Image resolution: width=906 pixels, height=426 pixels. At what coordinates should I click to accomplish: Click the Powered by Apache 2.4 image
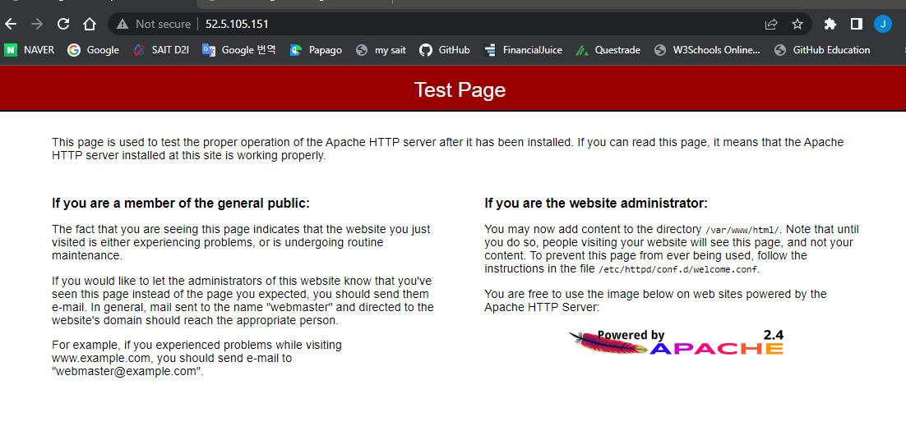[677, 342]
